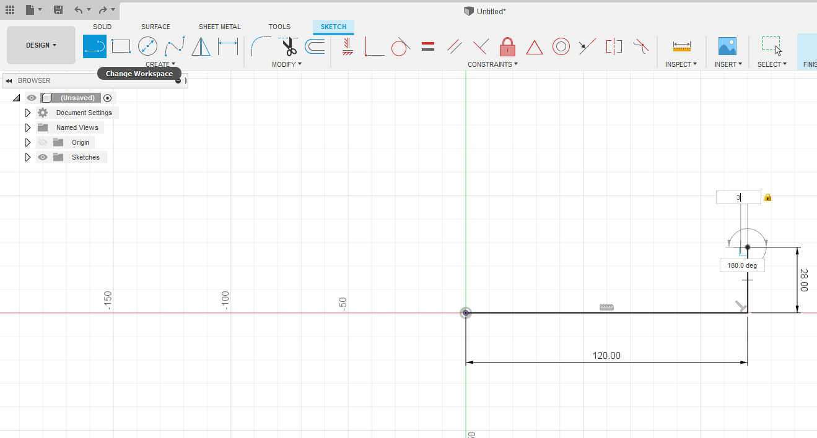Open the Measure ruler tool
The image size is (817, 438).
681,46
